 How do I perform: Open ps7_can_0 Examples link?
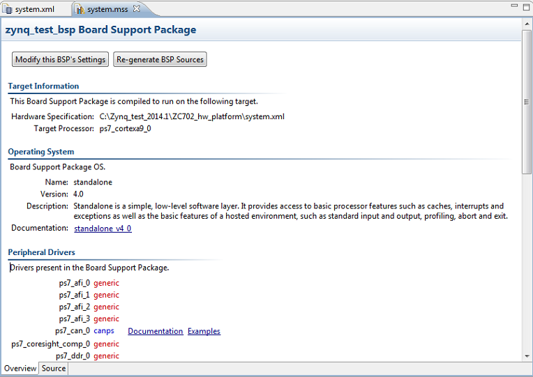click(x=204, y=331)
